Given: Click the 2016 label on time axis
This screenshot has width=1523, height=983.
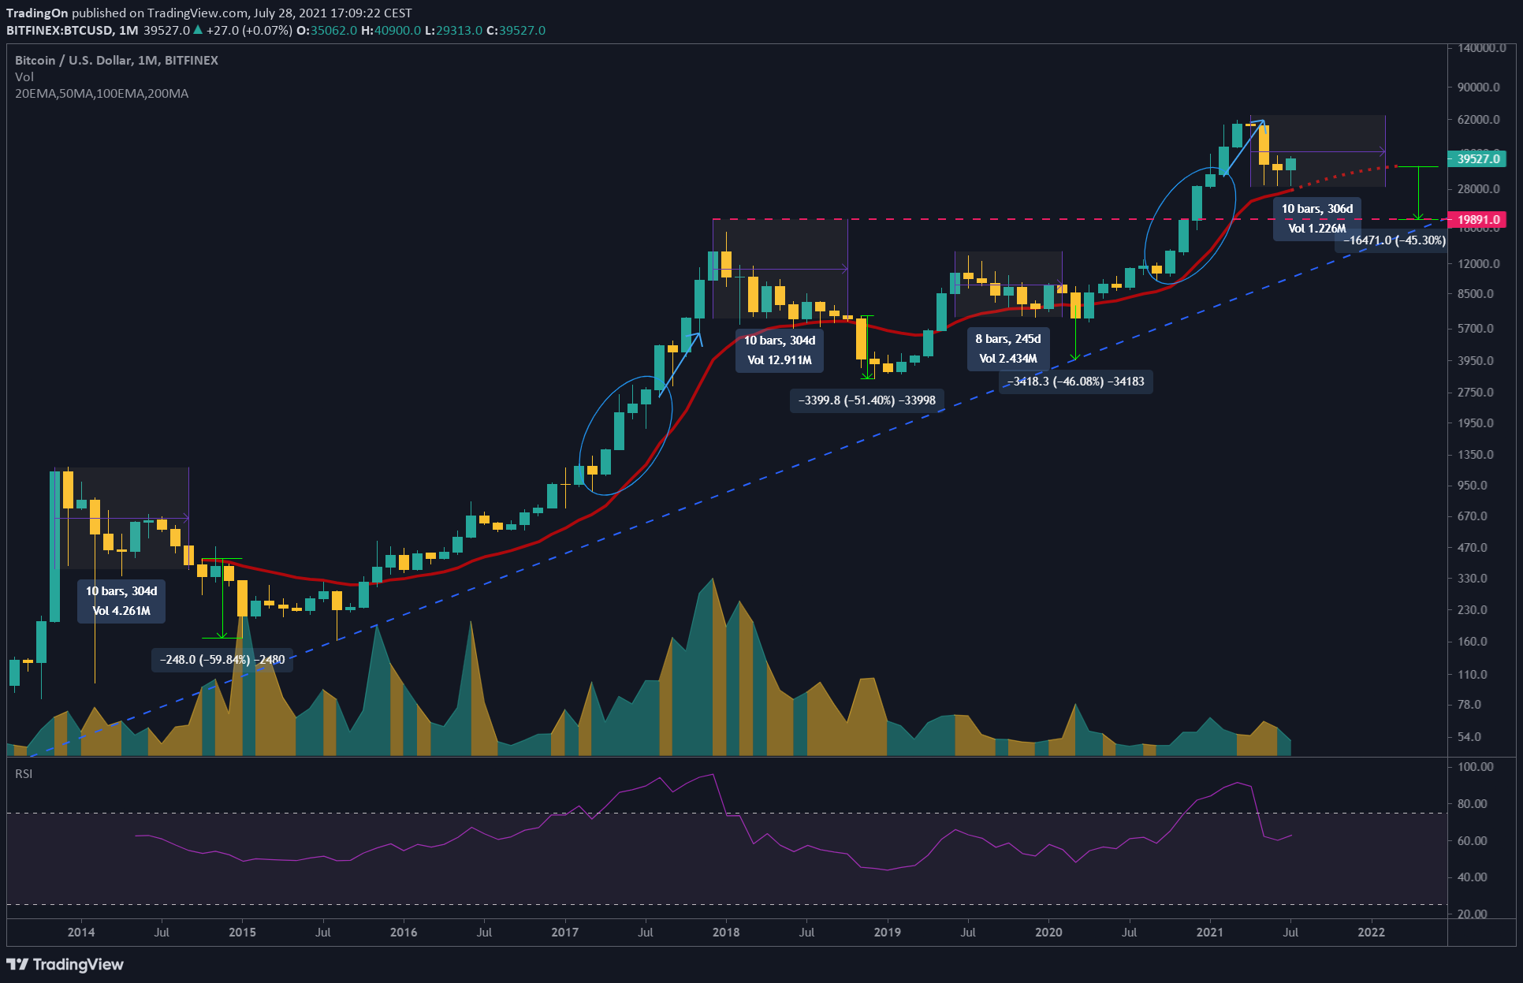Looking at the screenshot, I should click(404, 932).
